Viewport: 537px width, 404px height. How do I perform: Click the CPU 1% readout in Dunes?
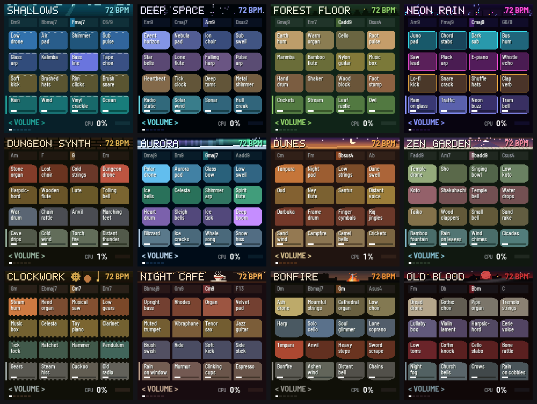coord(362,257)
